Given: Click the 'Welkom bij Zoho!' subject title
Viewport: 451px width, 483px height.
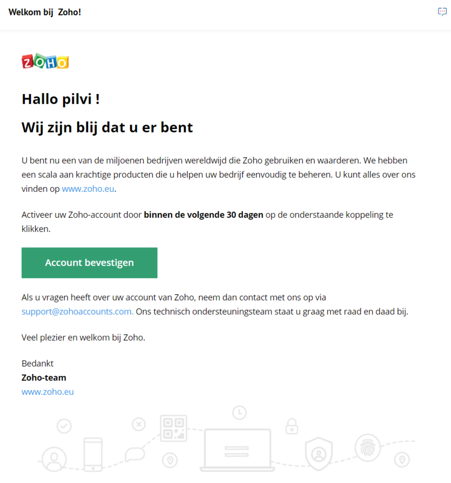Looking at the screenshot, I should (45, 12).
